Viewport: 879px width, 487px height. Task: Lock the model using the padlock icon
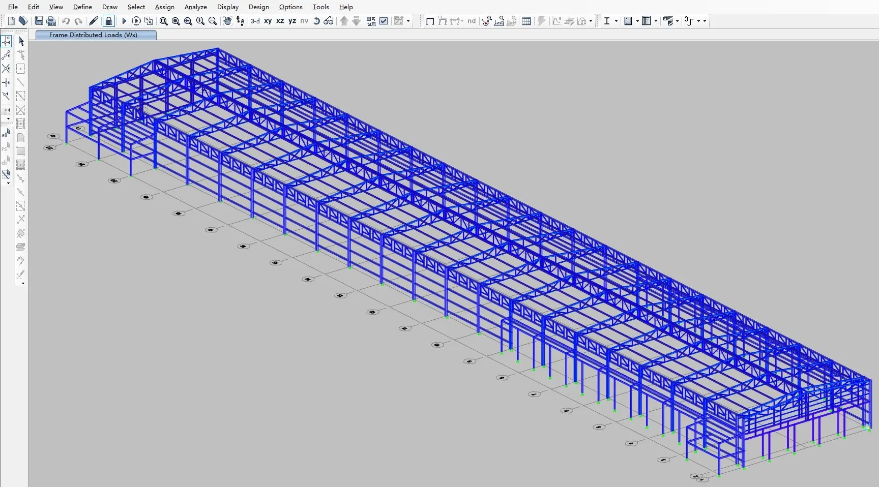108,21
